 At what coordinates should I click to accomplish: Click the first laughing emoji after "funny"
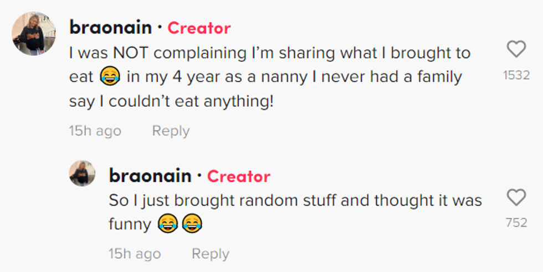pyautogui.click(x=167, y=224)
